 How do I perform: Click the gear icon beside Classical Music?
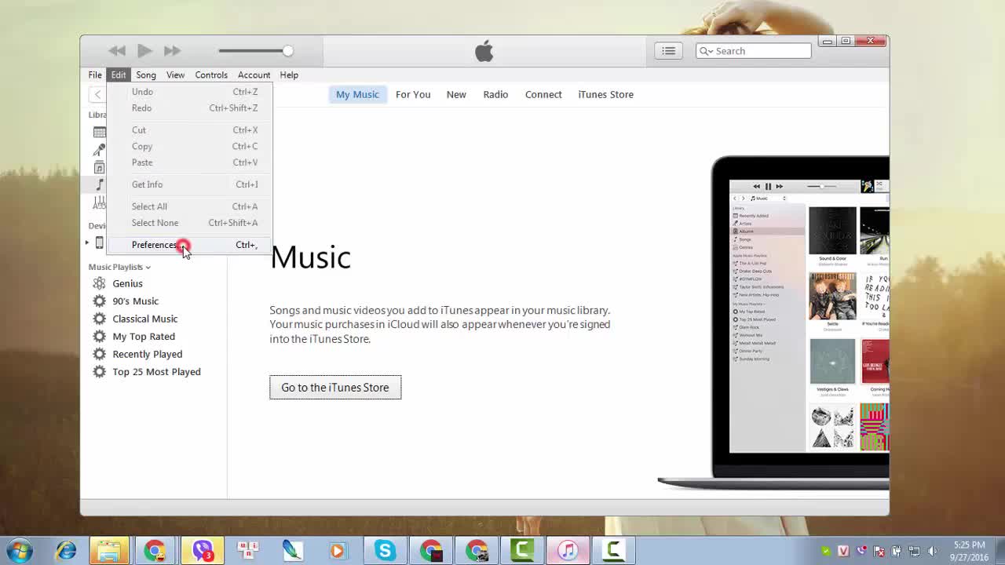coord(99,319)
